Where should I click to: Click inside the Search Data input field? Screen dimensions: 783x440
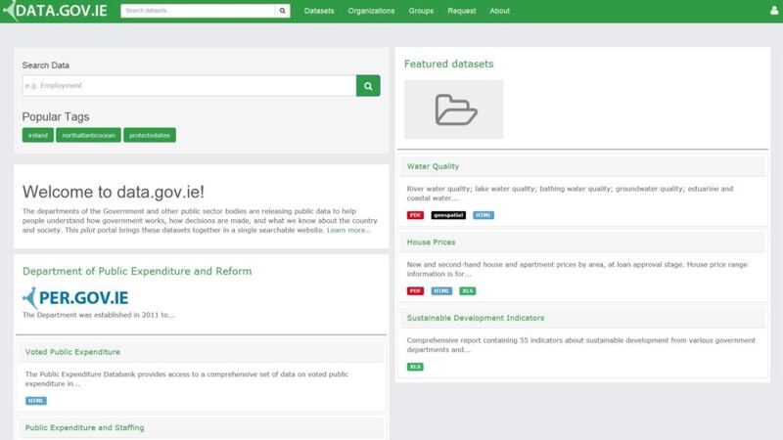point(189,86)
